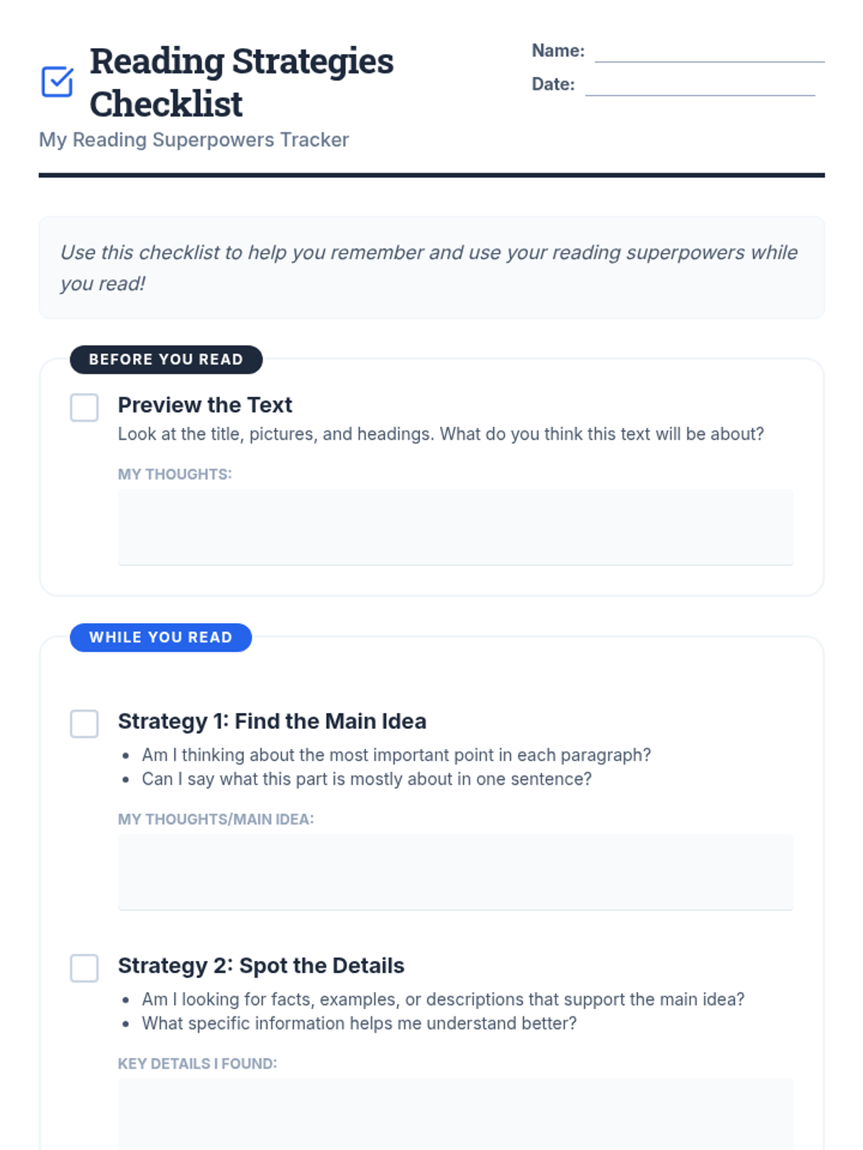The image size is (863, 1150).
Task: Check the Preview the Text checkbox
Action: pos(84,408)
